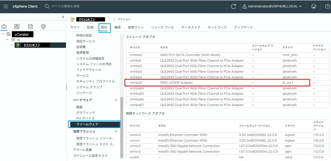This screenshot has height=161, width=331.
Task: Click the configuration menu scrollbar
Action: 121,127
